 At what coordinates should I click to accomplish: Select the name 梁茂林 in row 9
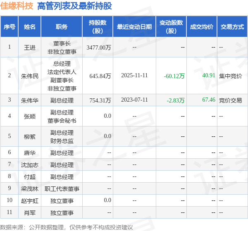(x=30, y=188)
